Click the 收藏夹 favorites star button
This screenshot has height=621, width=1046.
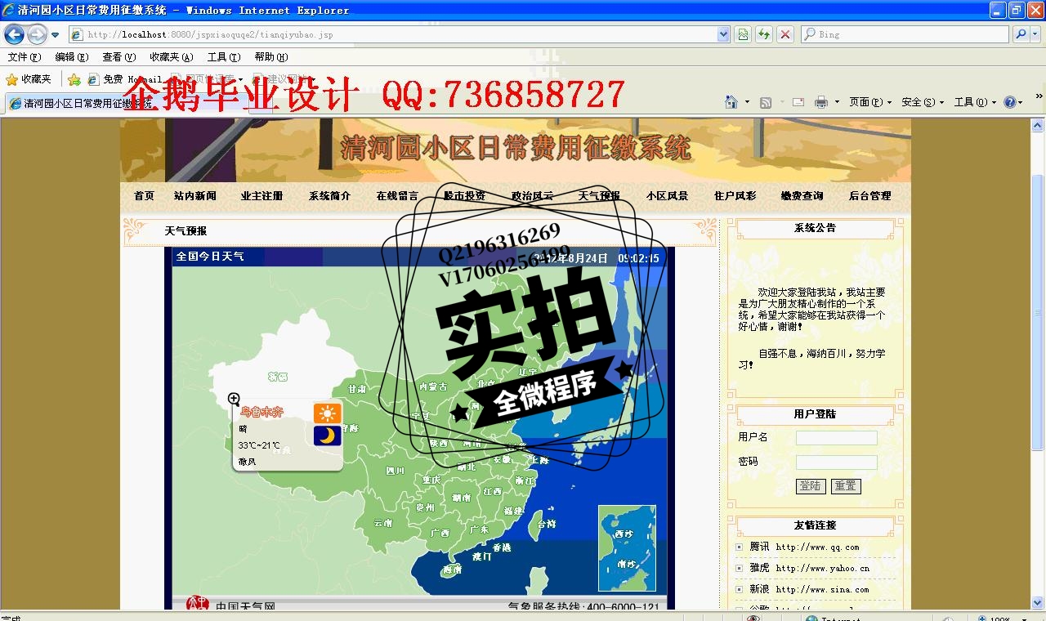coord(29,79)
